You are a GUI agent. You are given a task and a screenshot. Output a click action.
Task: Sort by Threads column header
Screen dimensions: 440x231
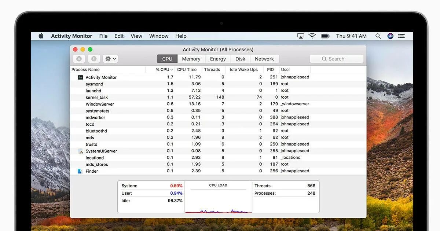pyautogui.click(x=214, y=70)
